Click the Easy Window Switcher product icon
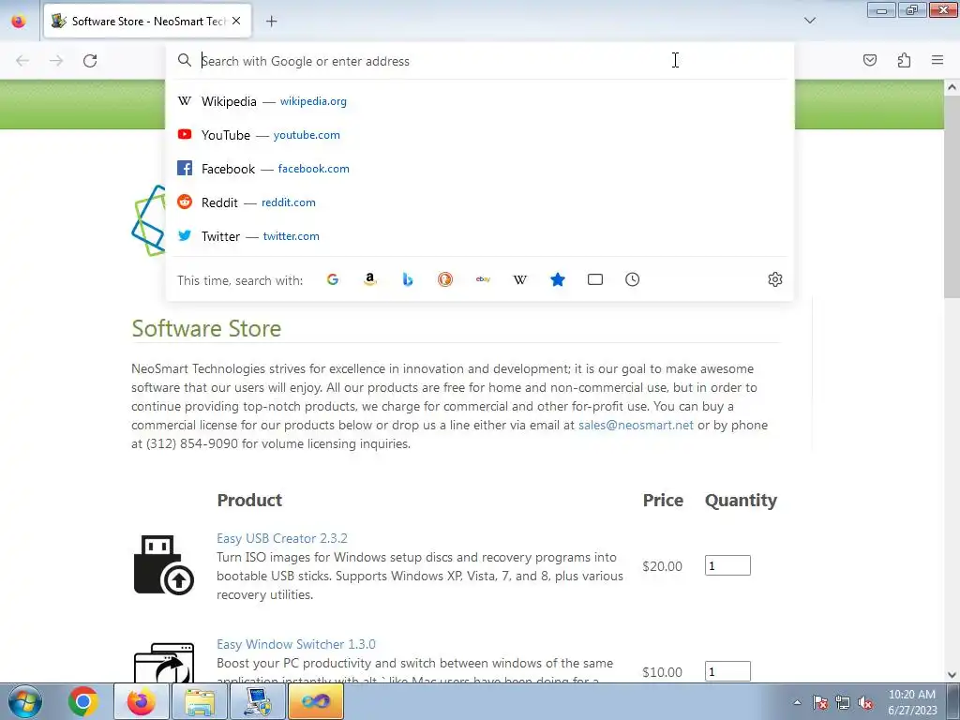 [x=163, y=663]
